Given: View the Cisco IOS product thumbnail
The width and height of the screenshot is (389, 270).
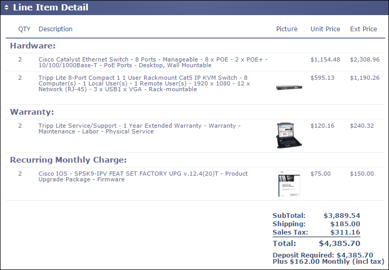Looking at the screenshot, I should pyautogui.click(x=289, y=183).
